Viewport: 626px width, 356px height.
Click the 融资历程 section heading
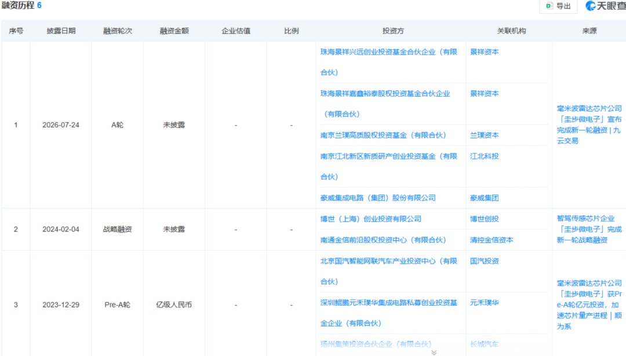click(x=18, y=6)
